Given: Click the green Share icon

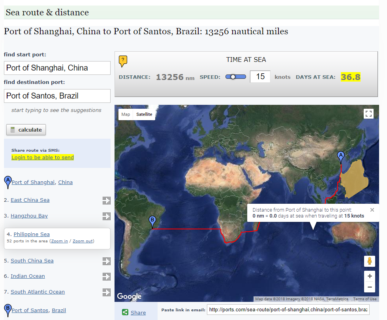Looking at the screenshot, I should [x=125, y=313].
